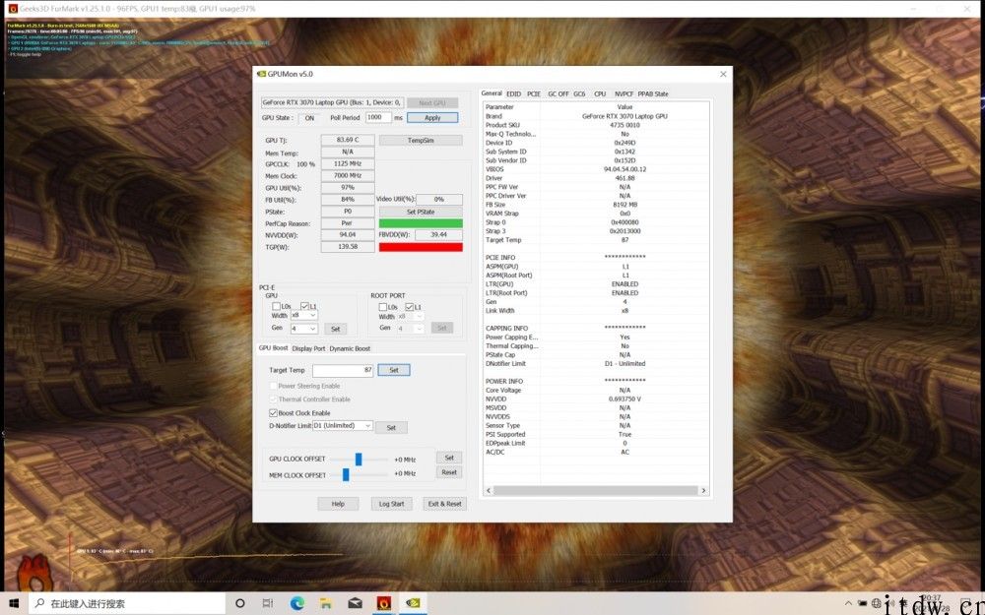985x615 pixels.
Task: Click the NVIDIA GPUMon taskbar icon
Action: tap(413, 603)
